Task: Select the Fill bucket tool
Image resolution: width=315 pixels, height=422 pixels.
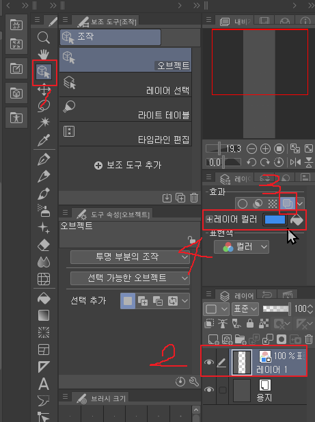Action: coord(44,298)
